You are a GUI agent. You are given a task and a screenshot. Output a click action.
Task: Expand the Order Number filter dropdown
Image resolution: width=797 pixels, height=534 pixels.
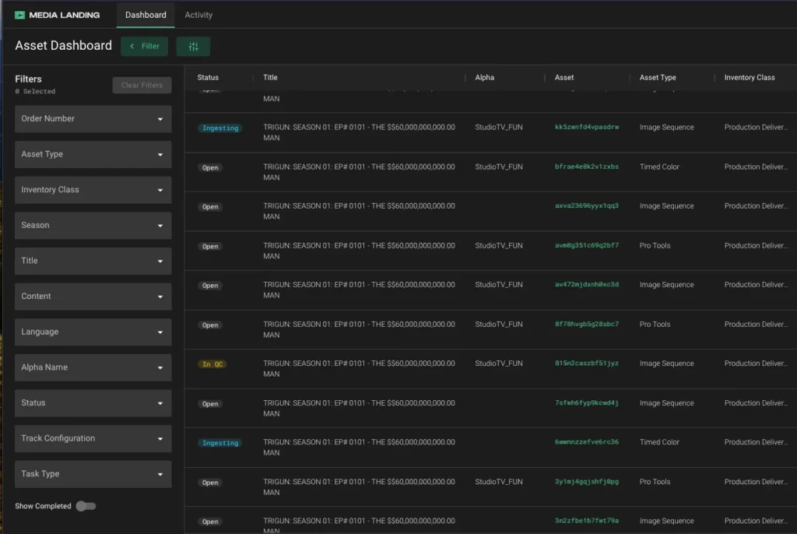click(93, 119)
